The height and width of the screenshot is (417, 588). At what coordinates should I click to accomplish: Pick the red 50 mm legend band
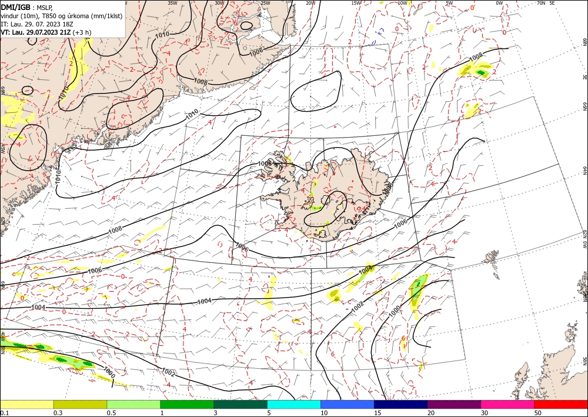pos(561,404)
